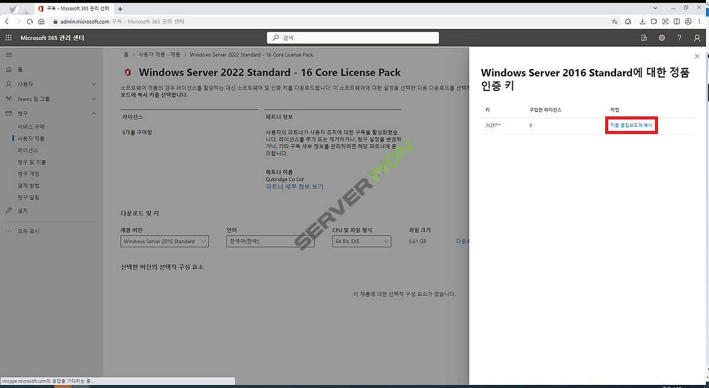This screenshot has width=709, height=388.
Task: Copy the product key to clipboard
Action: tap(631, 125)
